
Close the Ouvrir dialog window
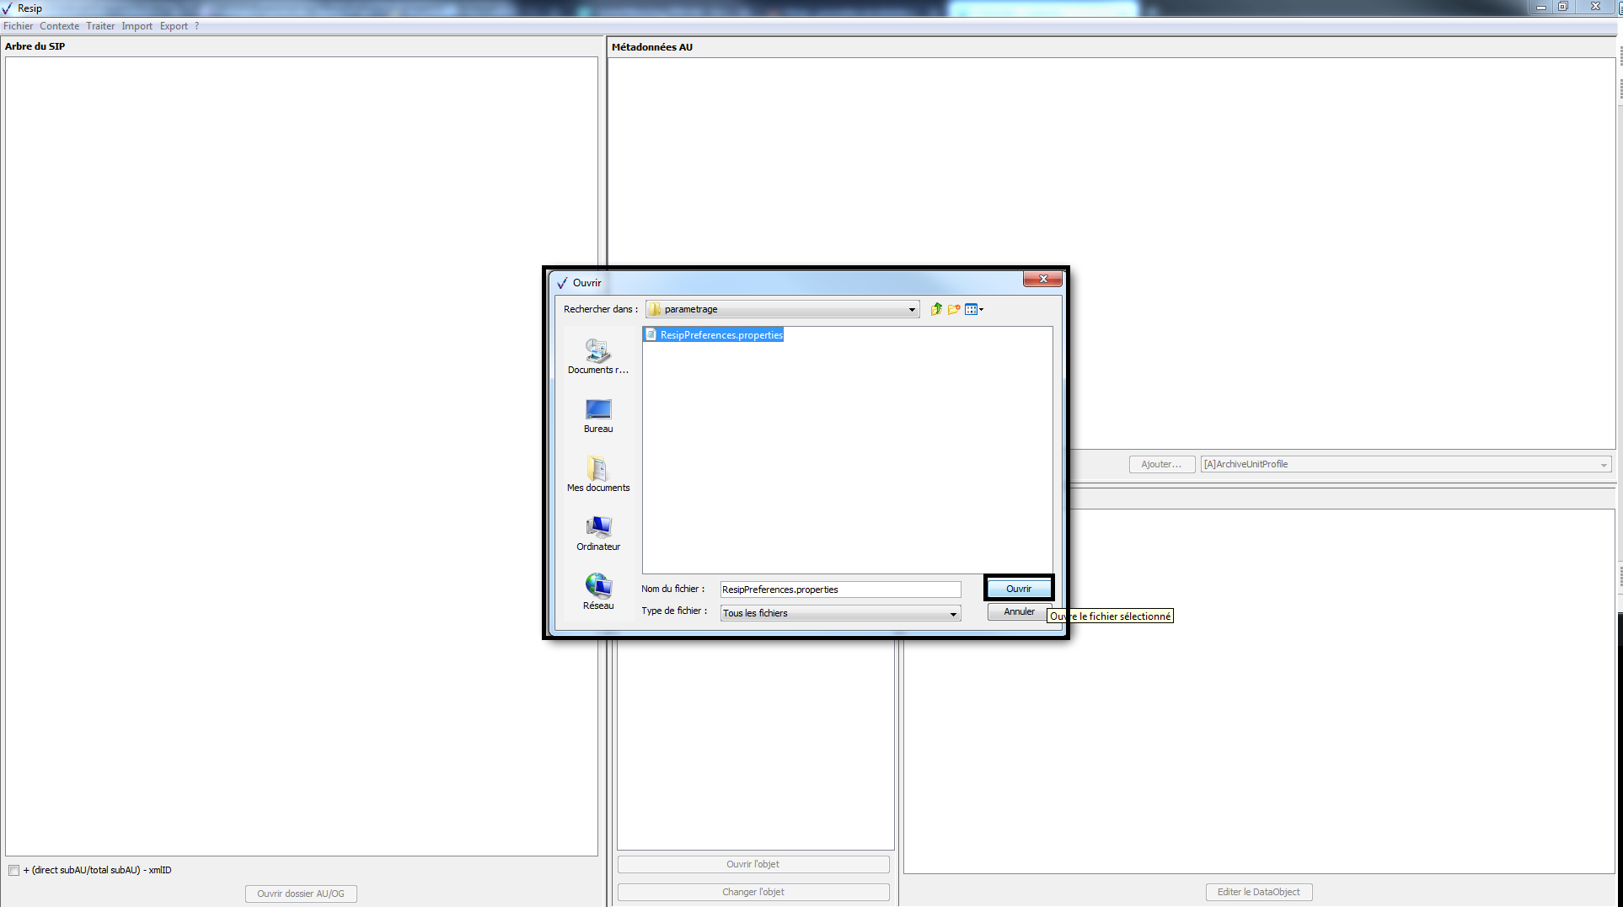point(1042,280)
